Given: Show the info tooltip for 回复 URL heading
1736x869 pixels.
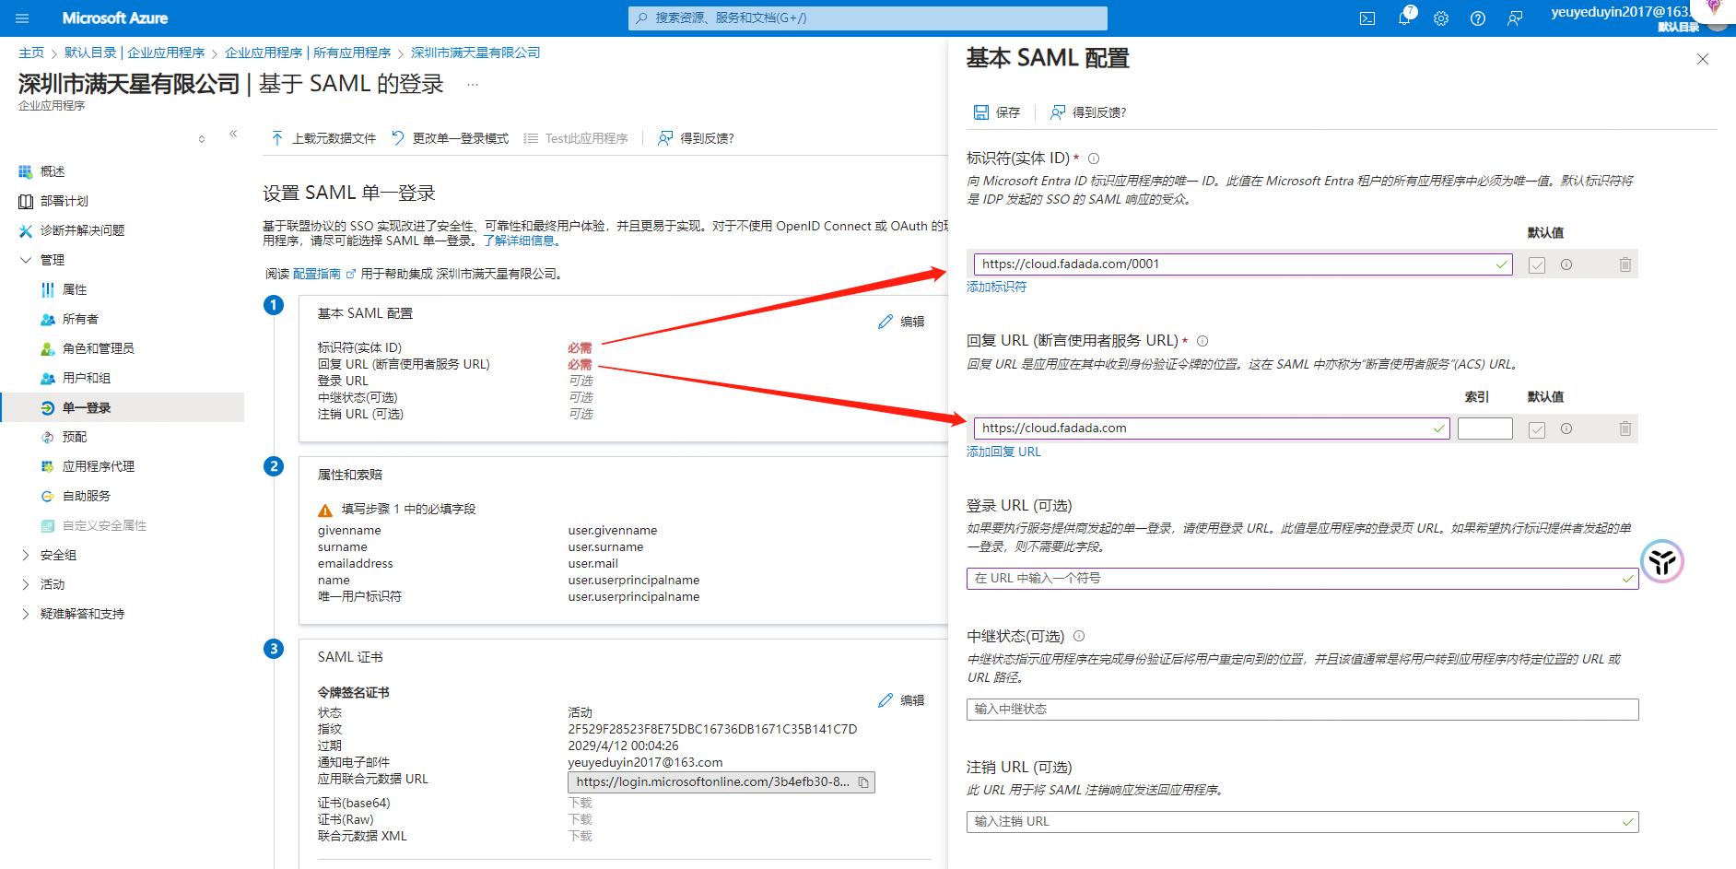Looking at the screenshot, I should 1202,341.
